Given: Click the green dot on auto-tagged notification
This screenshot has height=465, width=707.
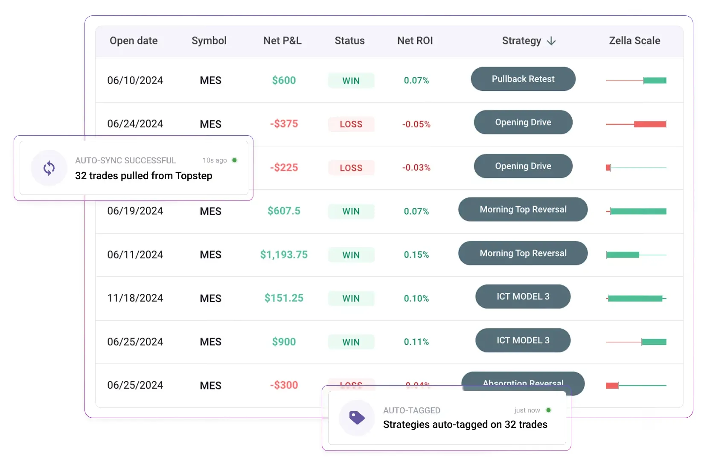Looking at the screenshot, I should (548, 410).
